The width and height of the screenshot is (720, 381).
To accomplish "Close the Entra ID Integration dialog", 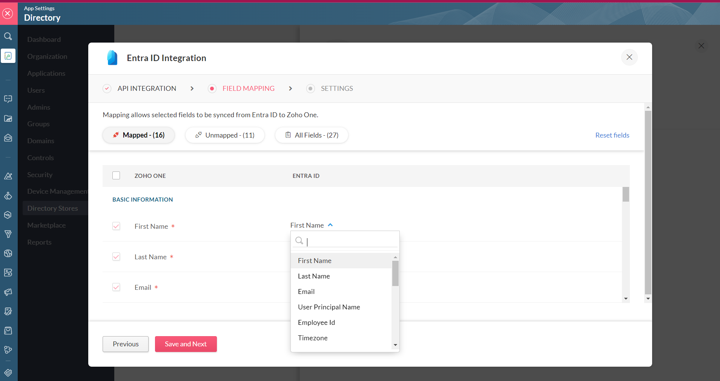I will pyautogui.click(x=629, y=57).
